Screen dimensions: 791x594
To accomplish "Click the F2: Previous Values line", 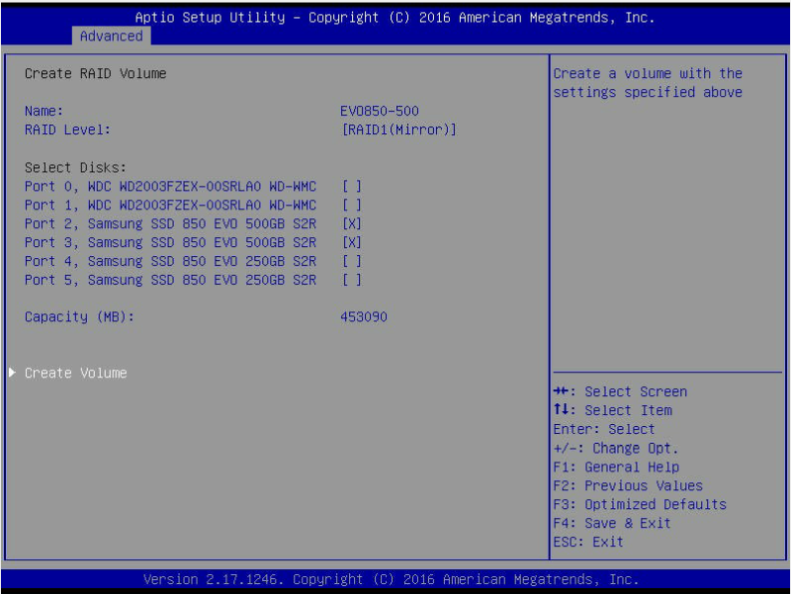I will pyautogui.click(x=628, y=485).
